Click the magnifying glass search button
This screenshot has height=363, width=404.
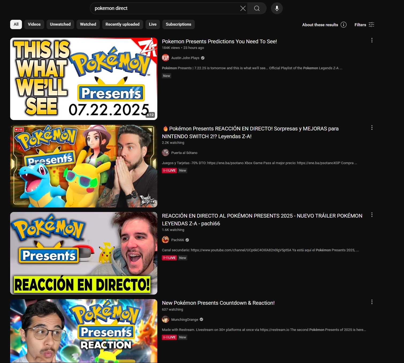coord(257,8)
